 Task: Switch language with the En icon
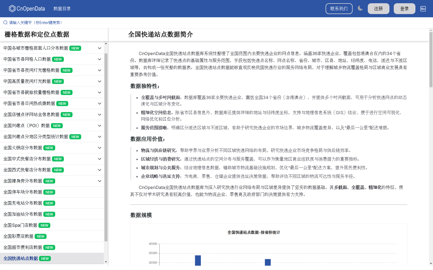(x=423, y=9)
